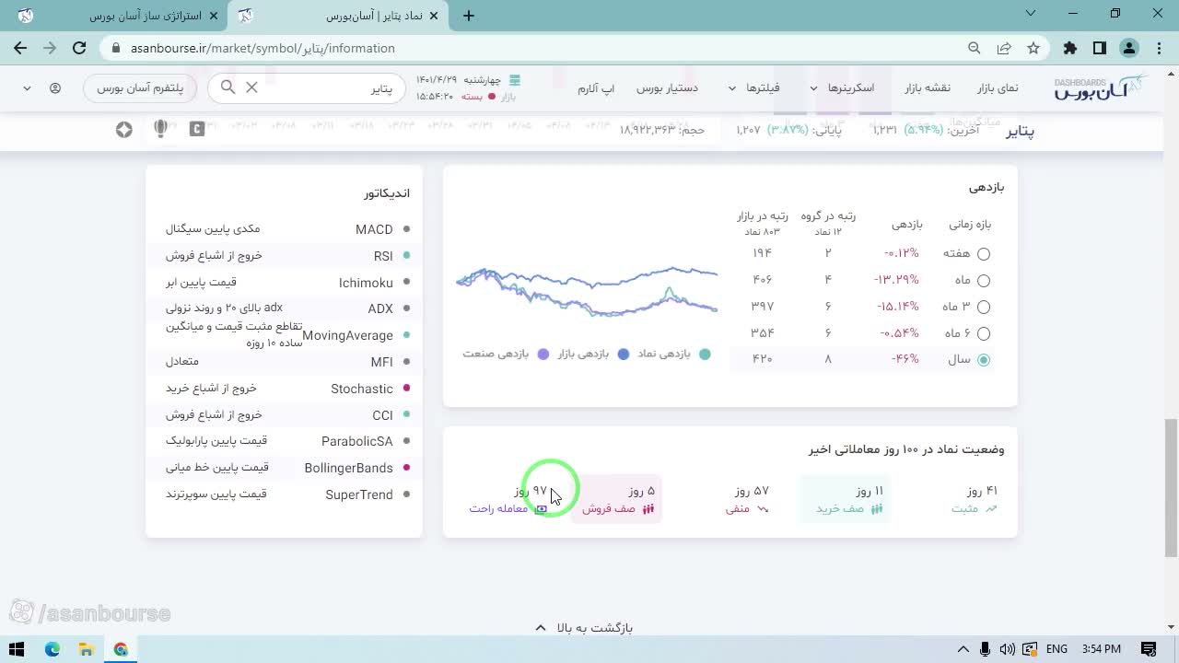This screenshot has width=1179, height=663.
Task: Click the 3:54 PM taskbar clock
Action: 1101,649
